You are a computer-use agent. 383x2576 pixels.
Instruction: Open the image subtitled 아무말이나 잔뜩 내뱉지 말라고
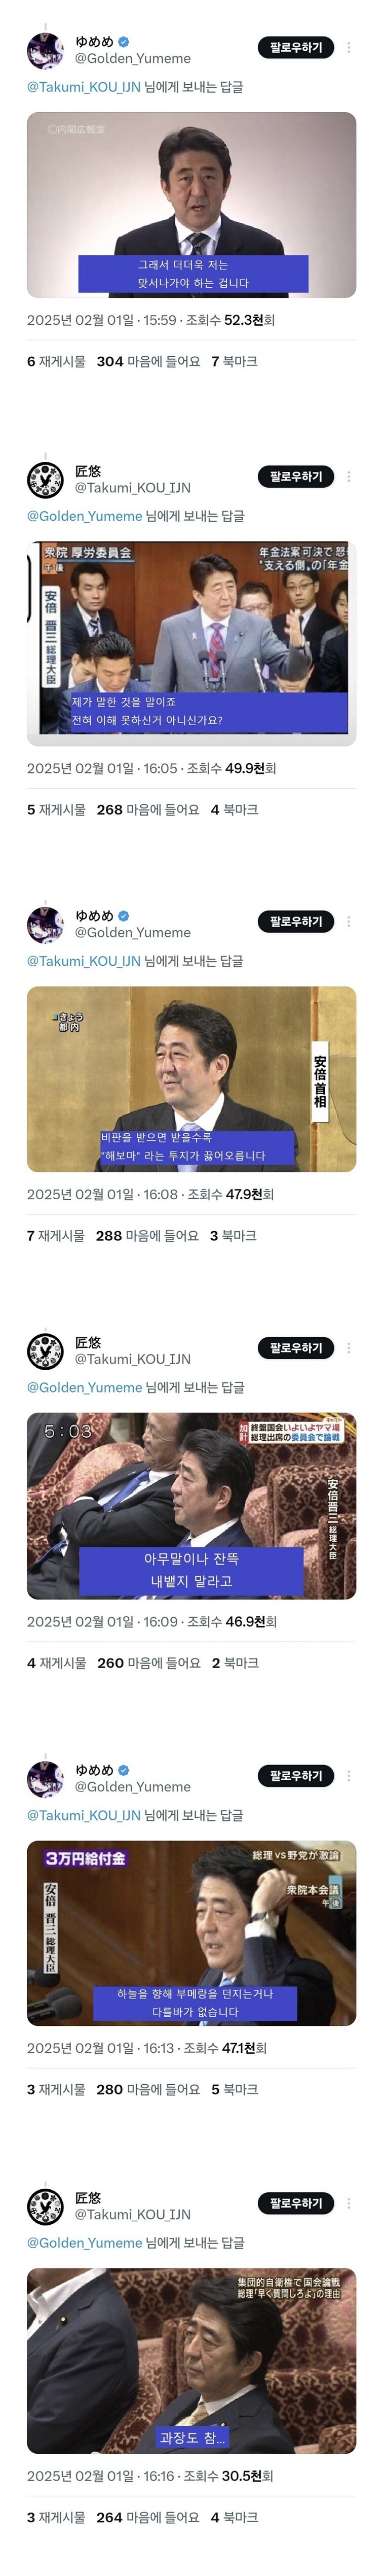click(191, 1505)
